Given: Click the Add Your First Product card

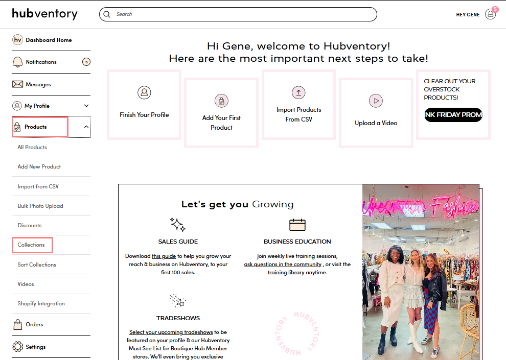Looking at the screenshot, I should (221, 113).
